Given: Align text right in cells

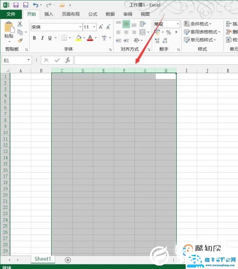Looking at the screenshot, I should point(134,32).
